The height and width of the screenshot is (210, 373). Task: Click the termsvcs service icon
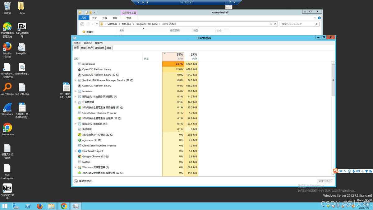[80, 91]
